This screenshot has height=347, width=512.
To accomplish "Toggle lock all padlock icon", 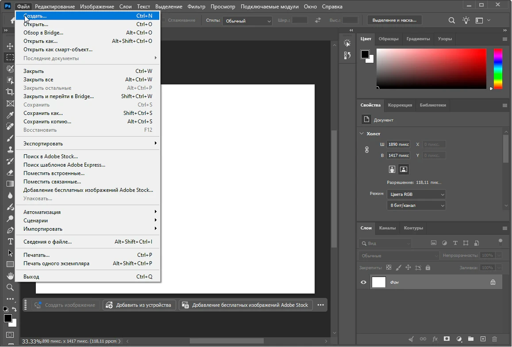I will point(428,267).
